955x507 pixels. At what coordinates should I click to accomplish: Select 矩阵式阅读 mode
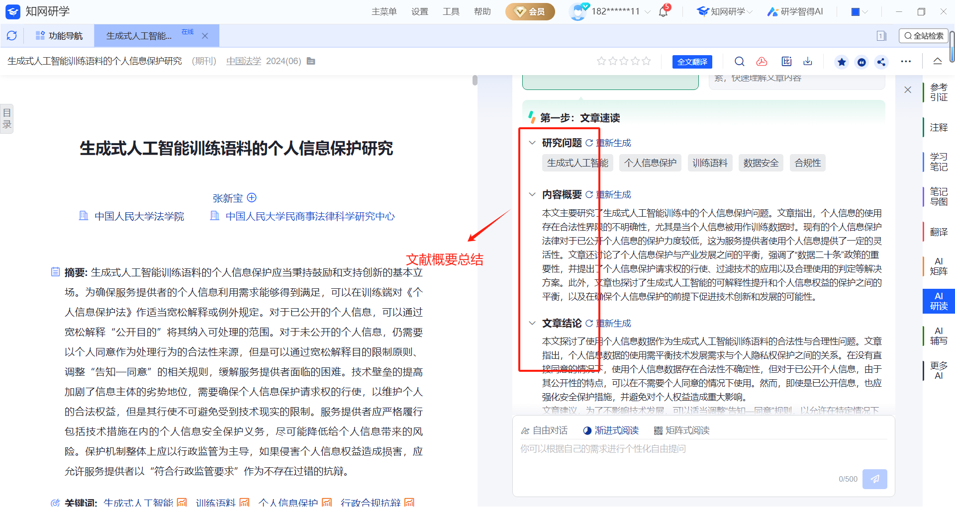(x=682, y=430)
